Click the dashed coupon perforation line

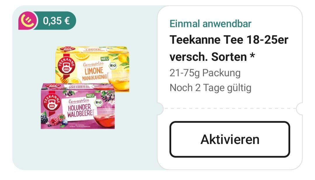click(230, 108)
